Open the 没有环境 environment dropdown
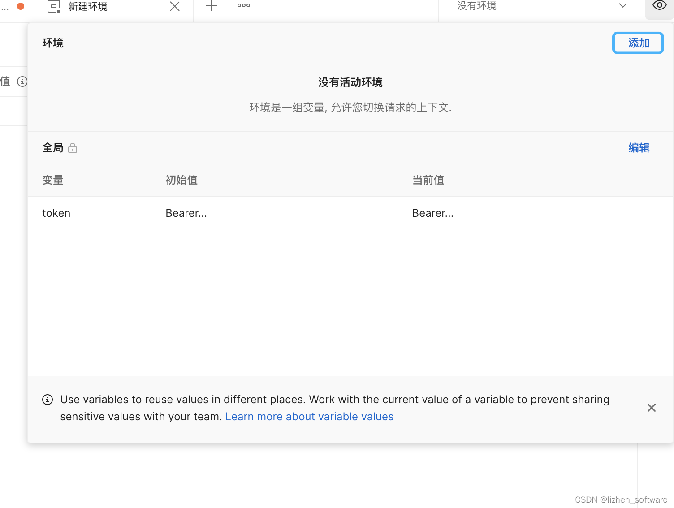Image resolution: width=674 pixels, height=508 pixels. [541, 6]
